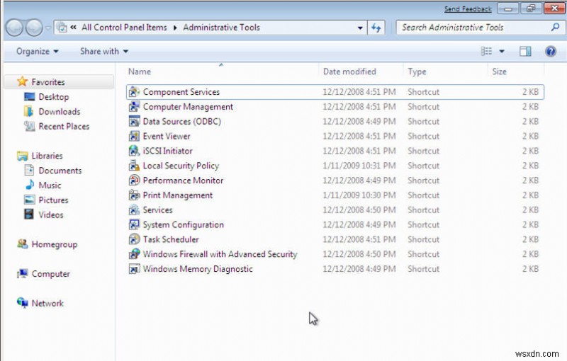Select the System Configuration icon
The image size is (567, 361).
pyautogui.click(x=134, y=225)
